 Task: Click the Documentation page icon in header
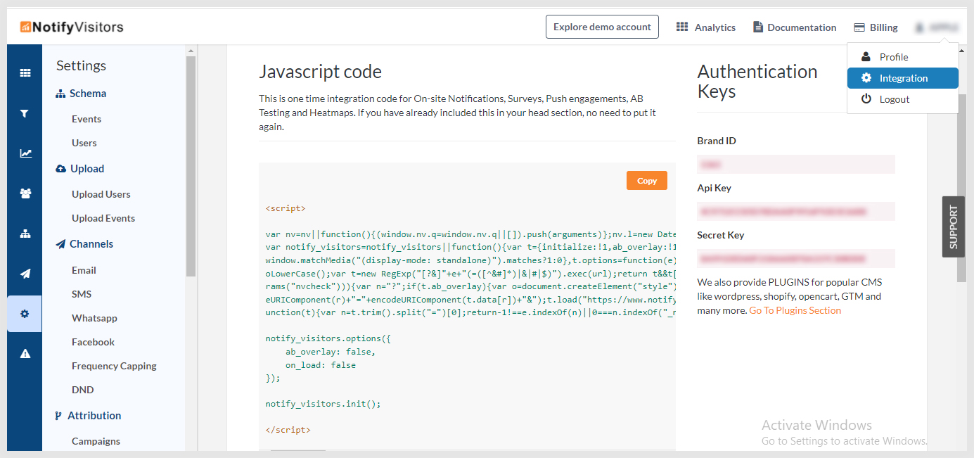point(758,27)
